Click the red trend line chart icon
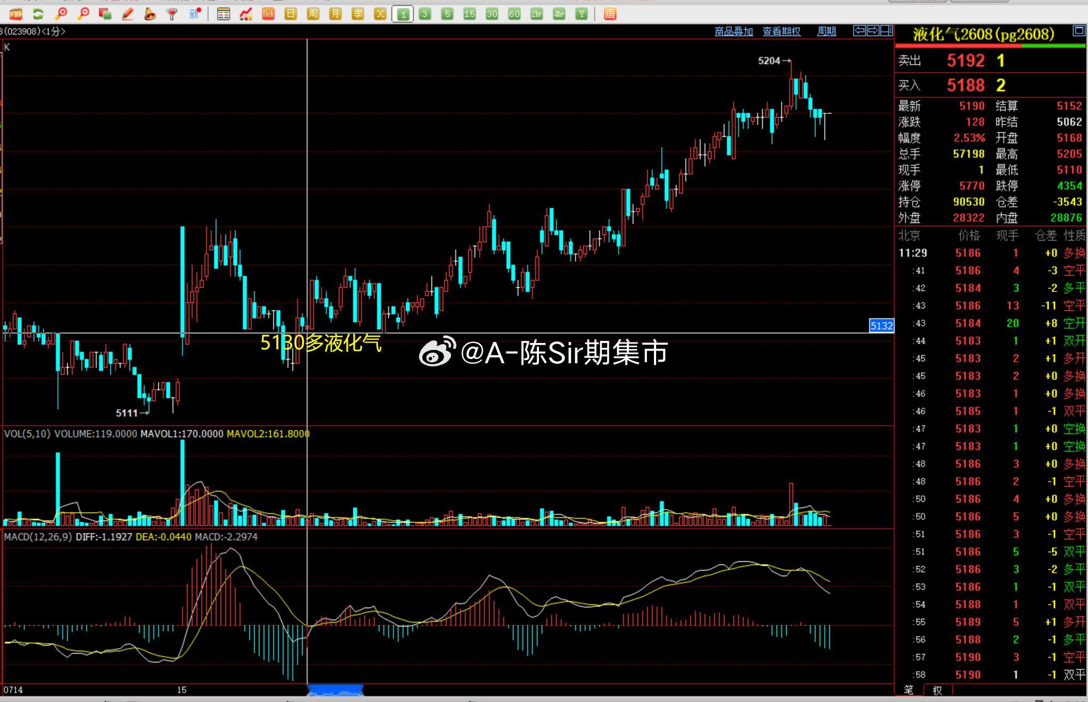This screenshot has width=1088, height=702. pyautogui.click(x=246, y=14)
